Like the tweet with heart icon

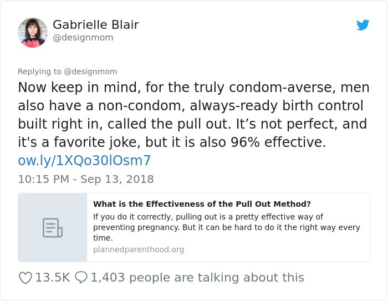(x=25, y=278)
